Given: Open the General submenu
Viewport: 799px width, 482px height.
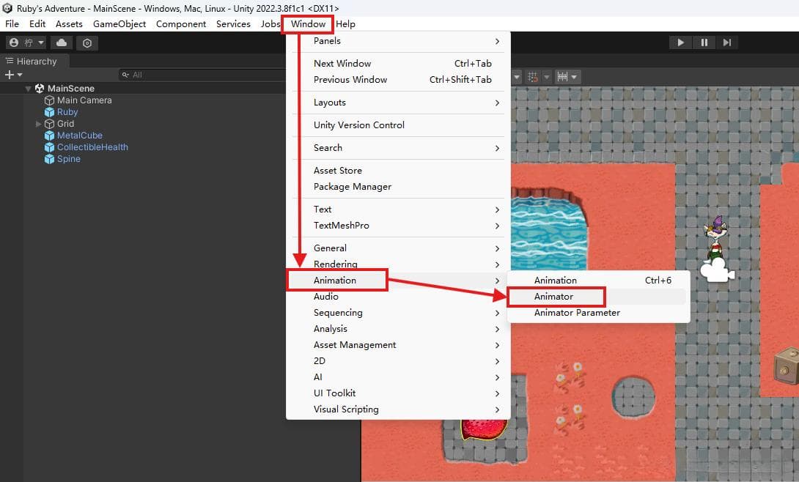Looking at the screenshot, I should [x=398, y=248].
